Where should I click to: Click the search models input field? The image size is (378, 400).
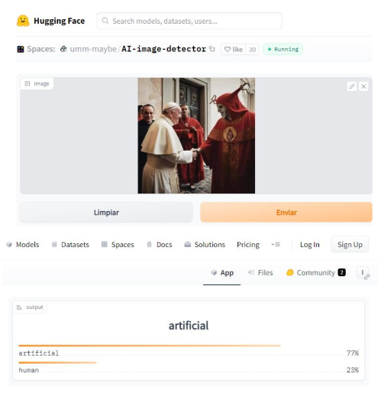tap(189, 21)
